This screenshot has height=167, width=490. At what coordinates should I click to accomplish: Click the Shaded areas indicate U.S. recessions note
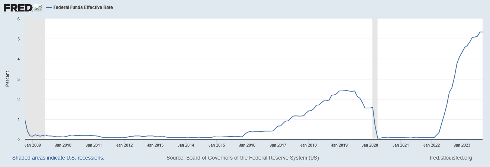pyautogui.click(x=58, y=158)
